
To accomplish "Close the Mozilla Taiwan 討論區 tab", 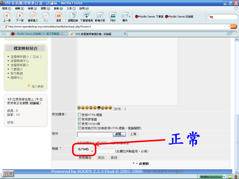I will click(x=66, y=34).
